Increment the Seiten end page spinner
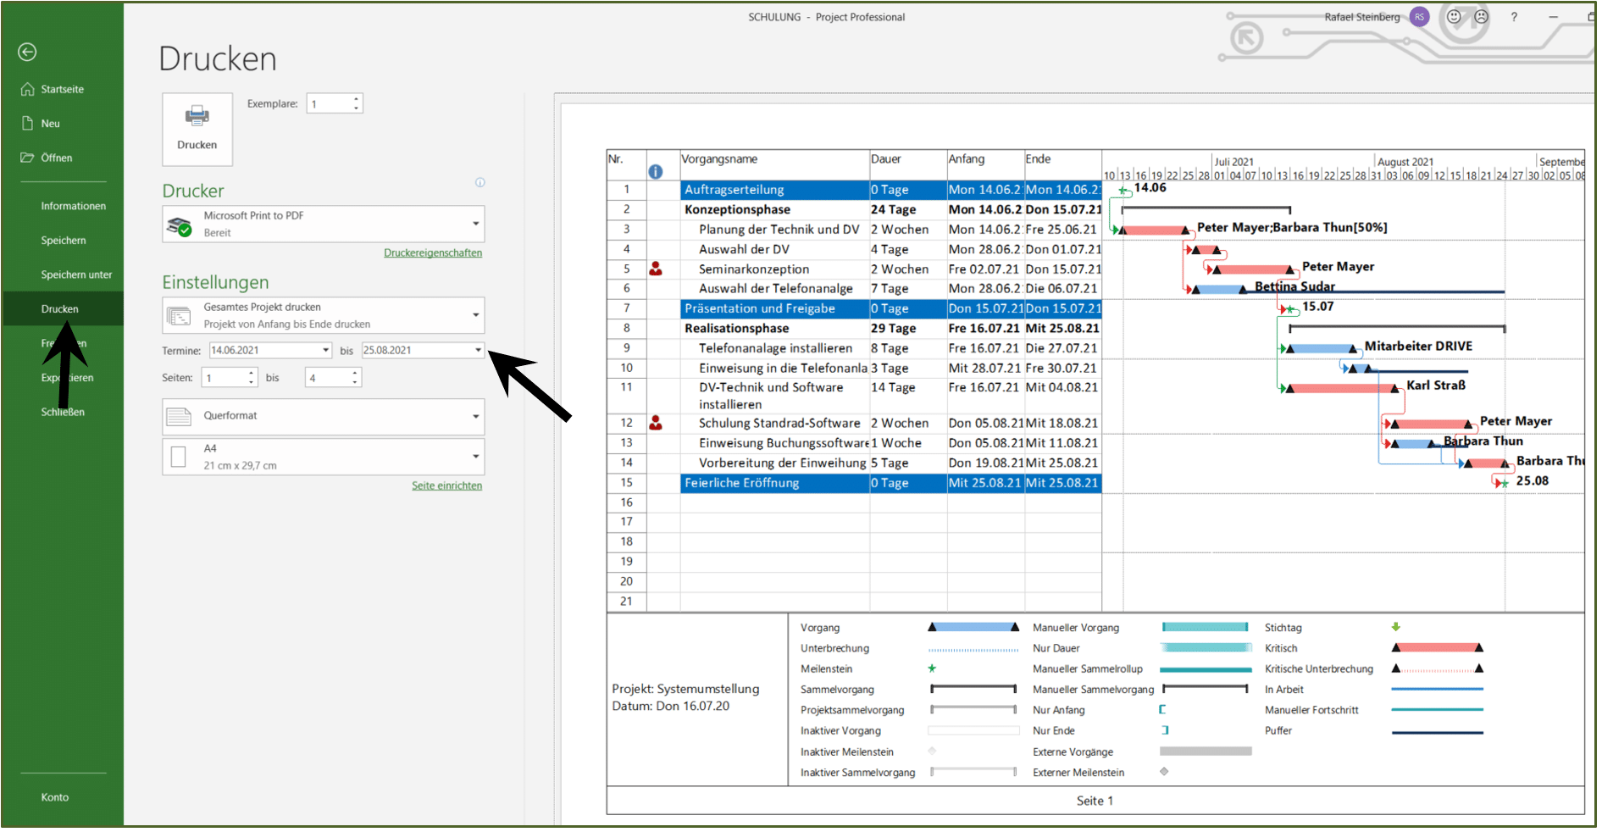 (356, 373)
